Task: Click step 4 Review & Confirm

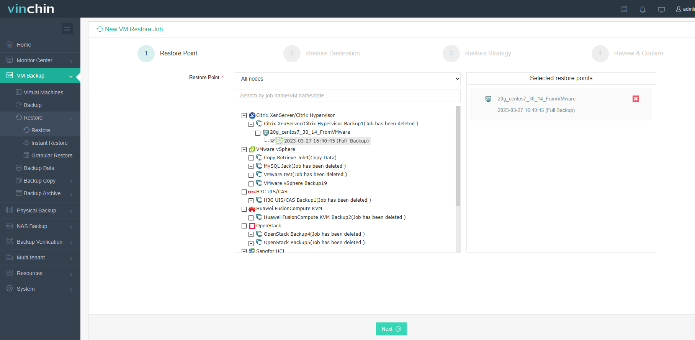Action: point(627,53)
